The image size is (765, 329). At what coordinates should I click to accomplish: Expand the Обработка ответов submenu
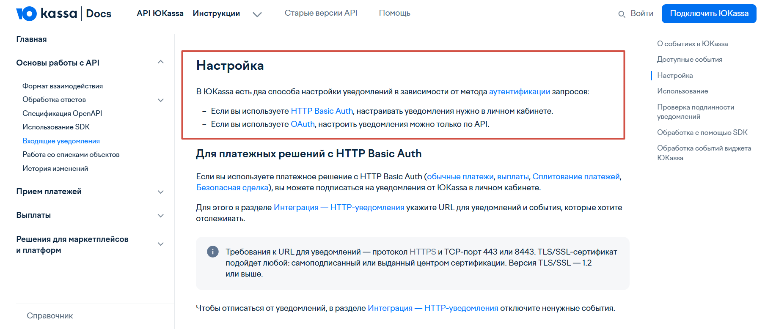(x=160, y=100)
